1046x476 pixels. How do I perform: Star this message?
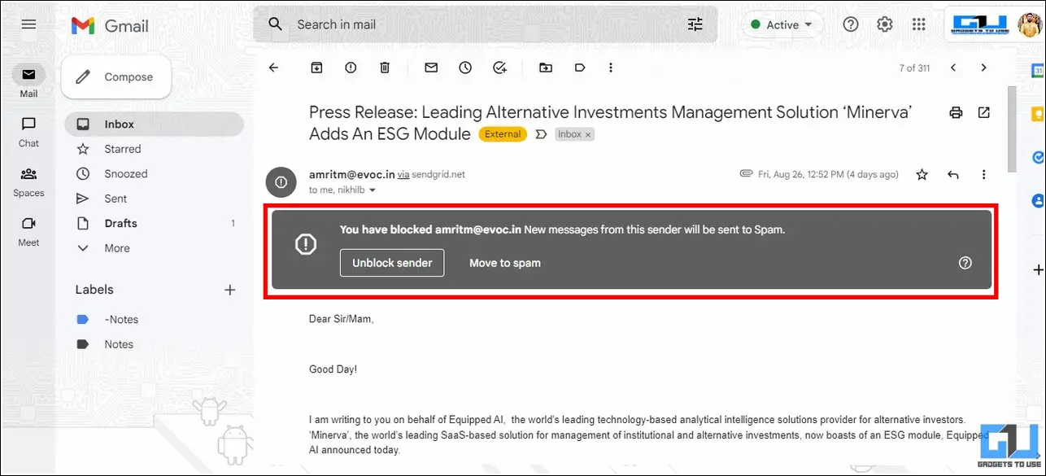[922, 174]
